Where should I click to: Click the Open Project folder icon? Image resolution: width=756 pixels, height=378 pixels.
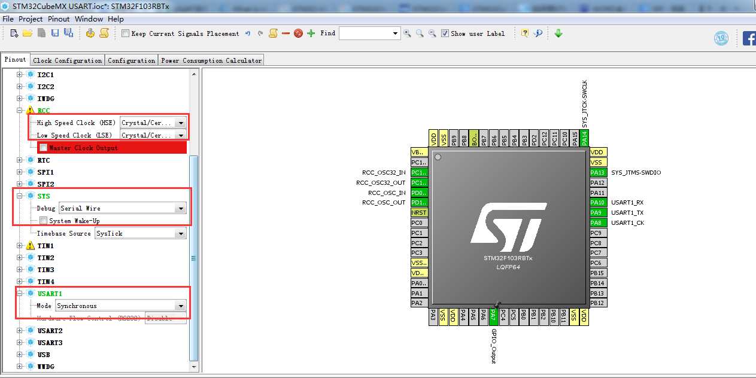pyautogui.click(x=28, y=33)
